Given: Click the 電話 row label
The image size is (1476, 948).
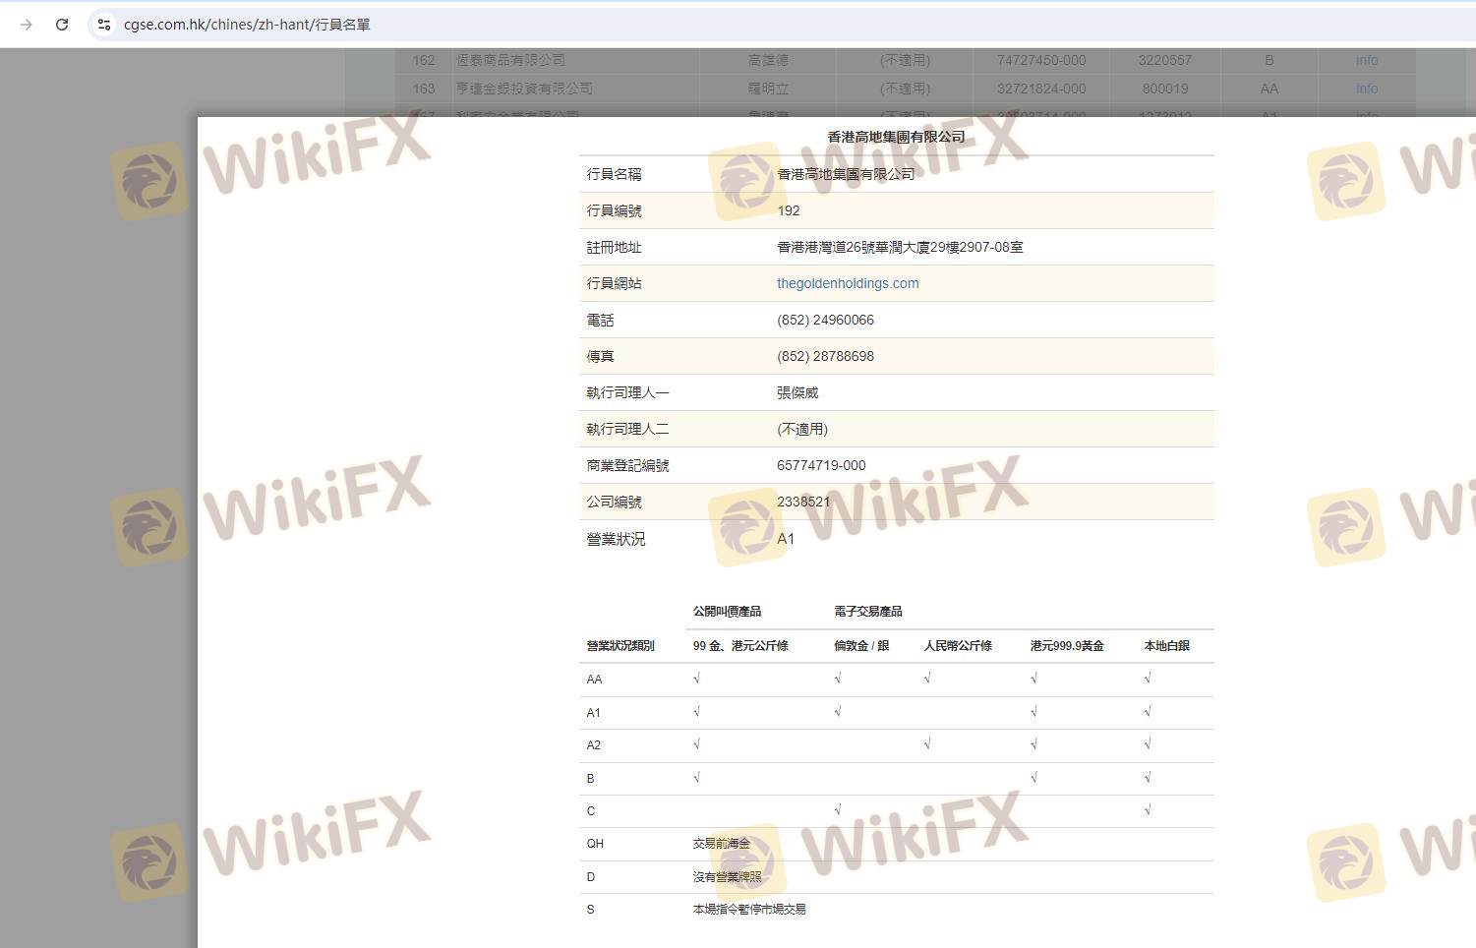Looking at the screenshot, I should [600, 320].
